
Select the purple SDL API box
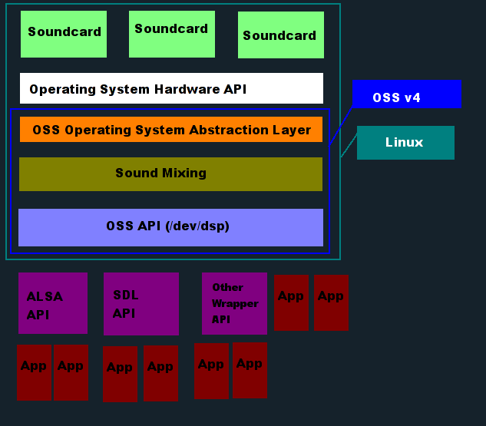click(x=141, y=304)
